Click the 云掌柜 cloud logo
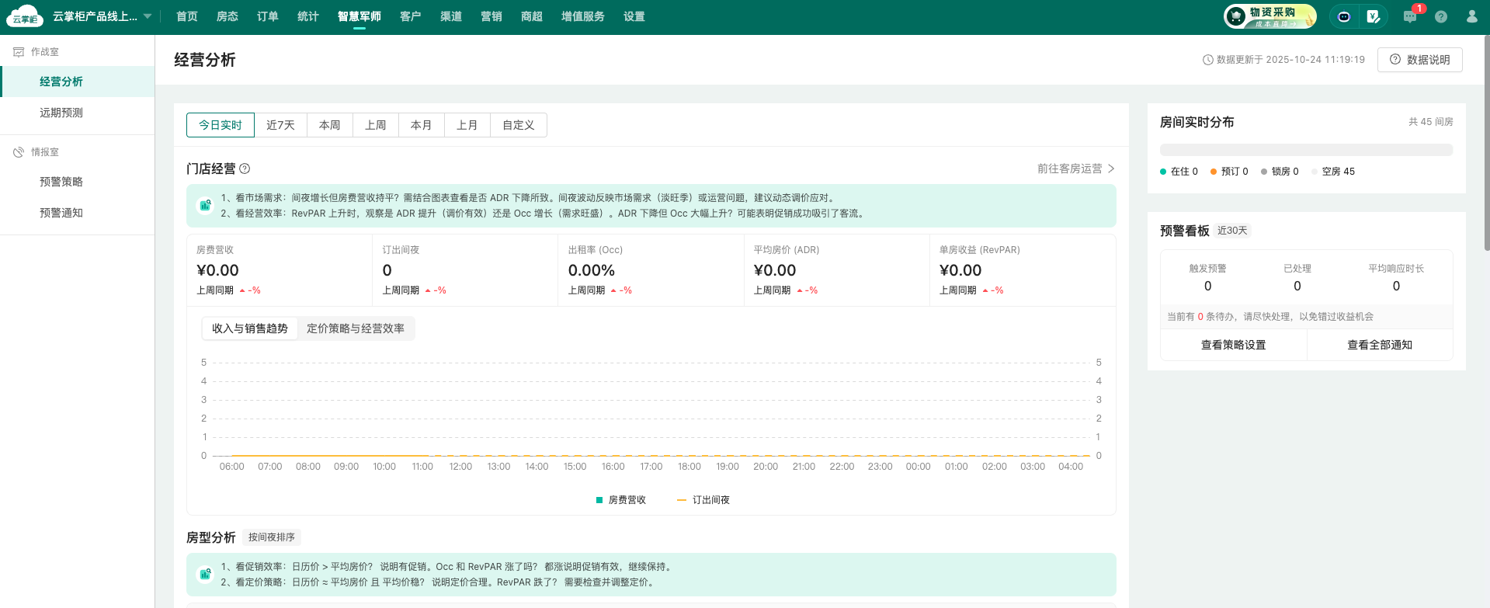Screen dimensions: 1490x608 [x=25, y=16]
